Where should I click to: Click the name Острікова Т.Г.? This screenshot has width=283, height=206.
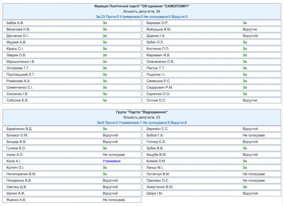[18, 68]
